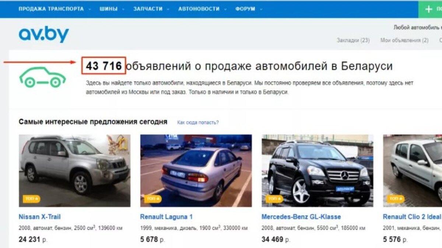
Task: Open the Форум menu
Action: 249,9
